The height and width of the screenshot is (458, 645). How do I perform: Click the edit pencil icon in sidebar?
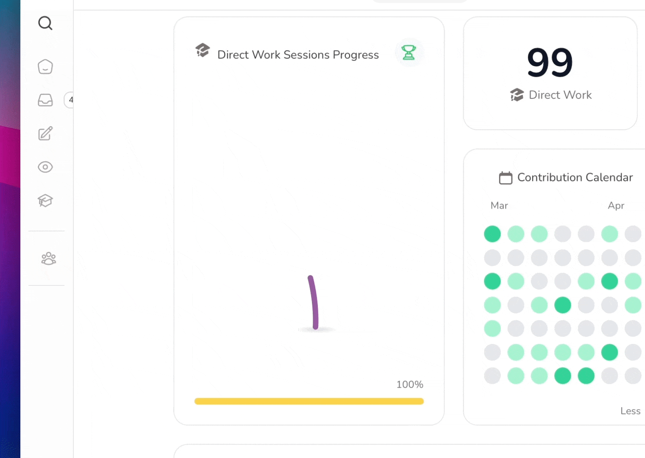coord(45,134)
